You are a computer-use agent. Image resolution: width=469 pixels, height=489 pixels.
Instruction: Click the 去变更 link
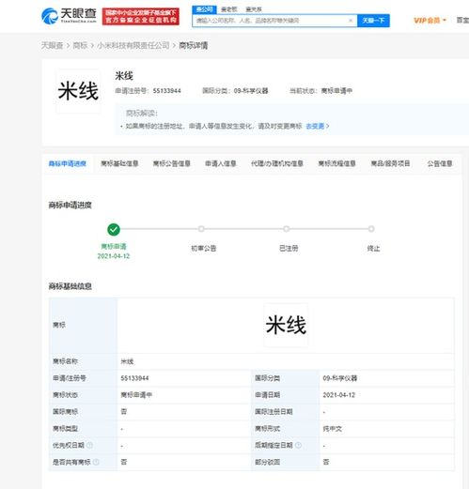point(315,126)
